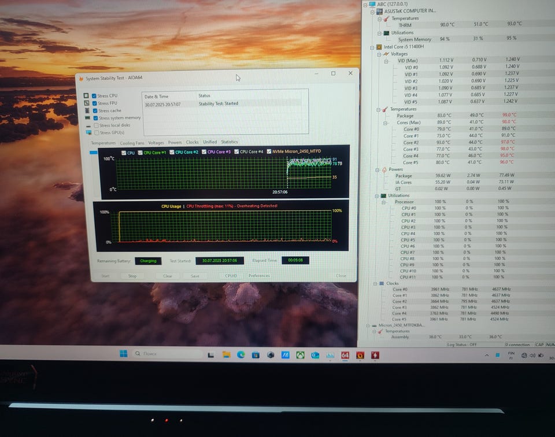The height and width of the screenshot is (437, 555).
Task: Open the red lightning-bolt taskbar app
Action: click(375, 355)
